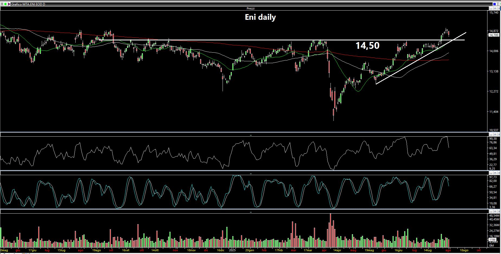The width and height of the screenshot is (501, 254).
Task: Click the 16dic date on the time axis
Action: [x=220, y=250]
